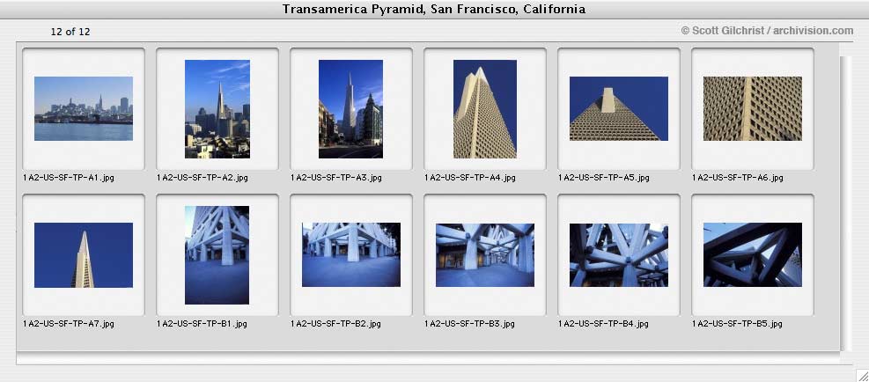Click file name 1A2-US-SF-TP-A7.jpg
This screenshot has width=869, height=382.
pos(69,324)
